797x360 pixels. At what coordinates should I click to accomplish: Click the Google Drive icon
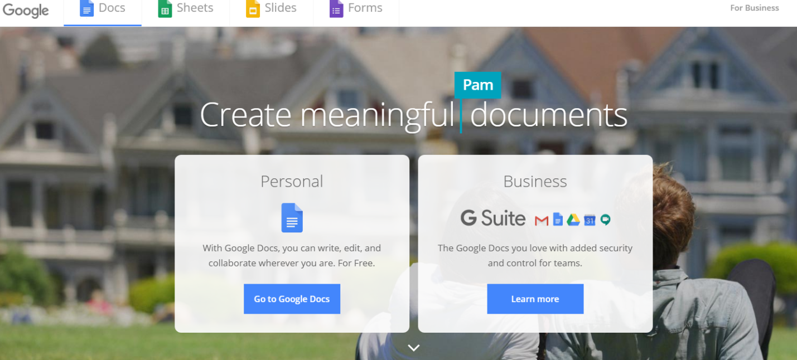pyautogui.click(x=573, y=220)
